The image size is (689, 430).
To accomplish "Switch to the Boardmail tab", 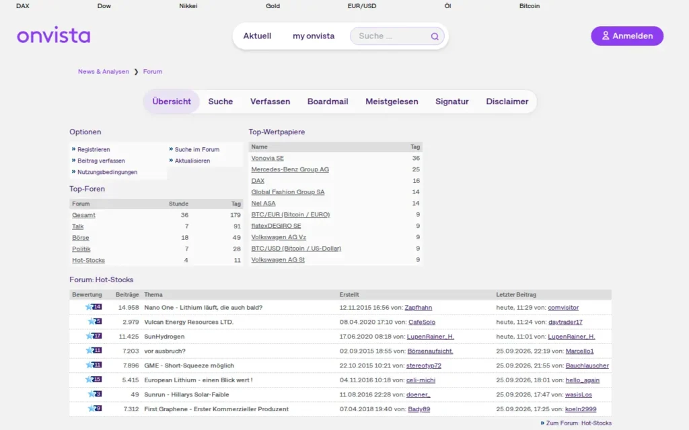I will (328, 101).
